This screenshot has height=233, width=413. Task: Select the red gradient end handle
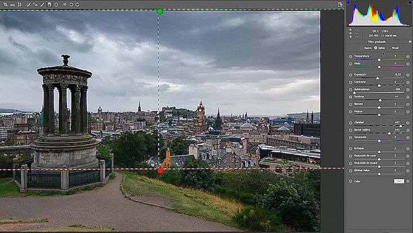(x=160, y=171)
